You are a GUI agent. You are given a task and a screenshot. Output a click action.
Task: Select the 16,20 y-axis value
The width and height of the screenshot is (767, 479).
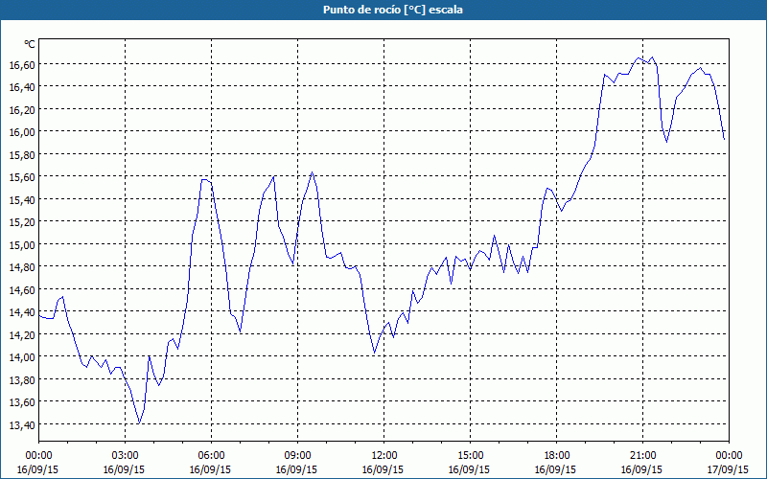(22, 110)
